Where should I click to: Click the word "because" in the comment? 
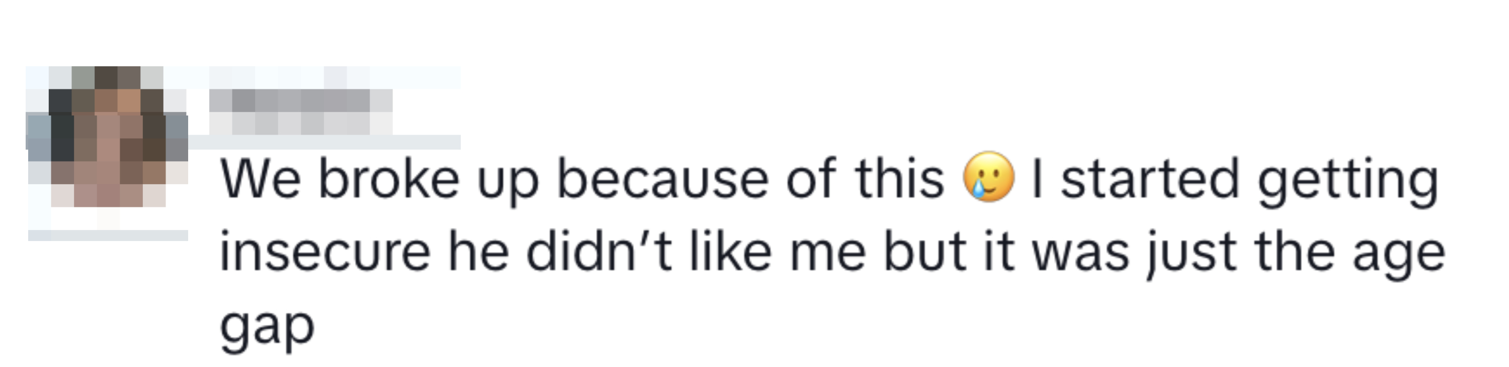662,179
